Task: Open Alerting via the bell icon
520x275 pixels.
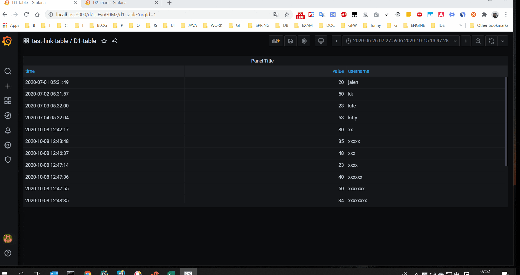Action: point(8,130)
